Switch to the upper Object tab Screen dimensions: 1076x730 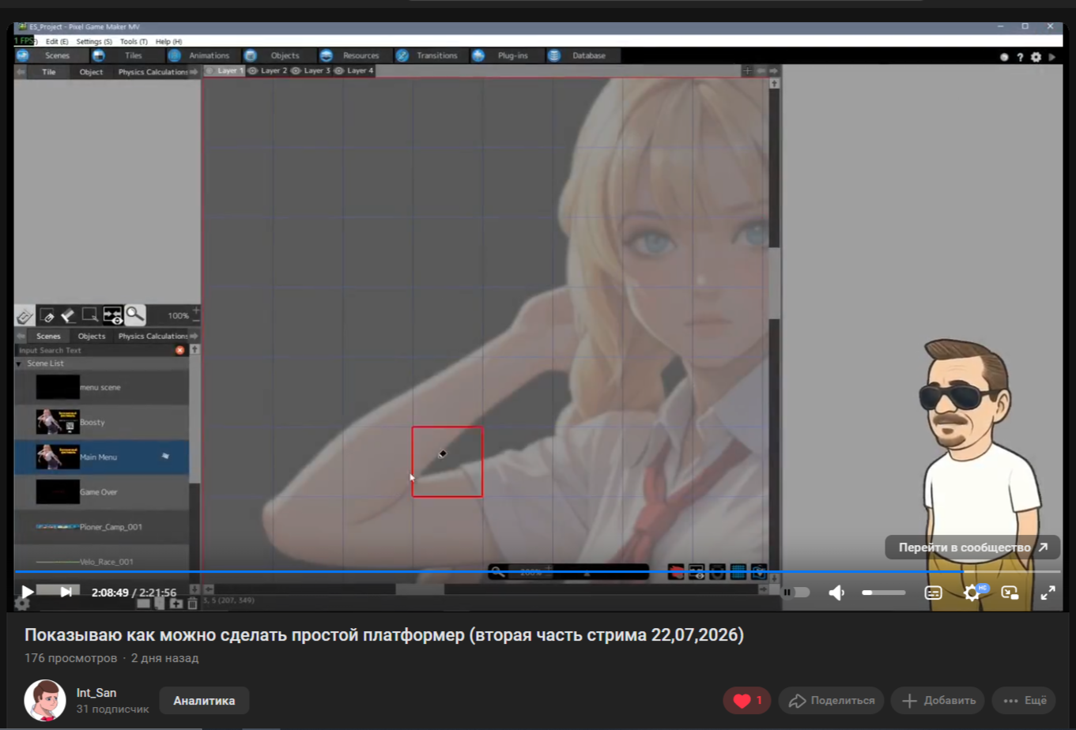pos(91,72)
